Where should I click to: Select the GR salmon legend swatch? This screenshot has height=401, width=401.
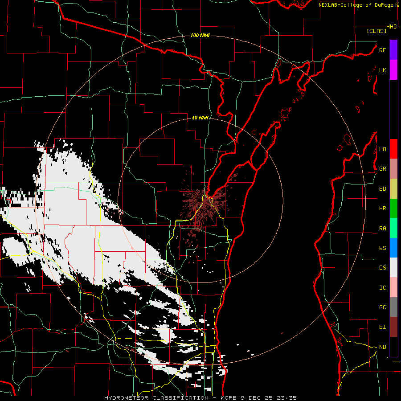393,169
